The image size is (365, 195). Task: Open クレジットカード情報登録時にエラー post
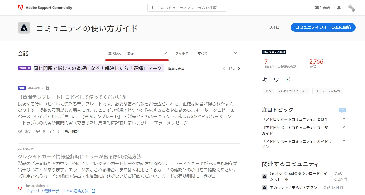(x=80, y=157)
